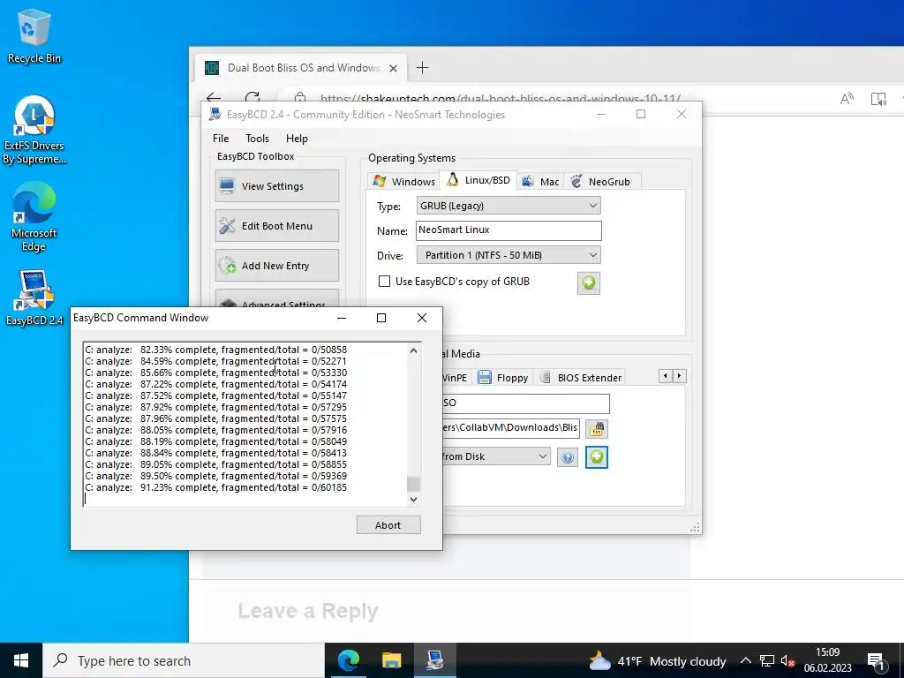Open the Recycle Bin desktop icon

(x=34, y=35)
